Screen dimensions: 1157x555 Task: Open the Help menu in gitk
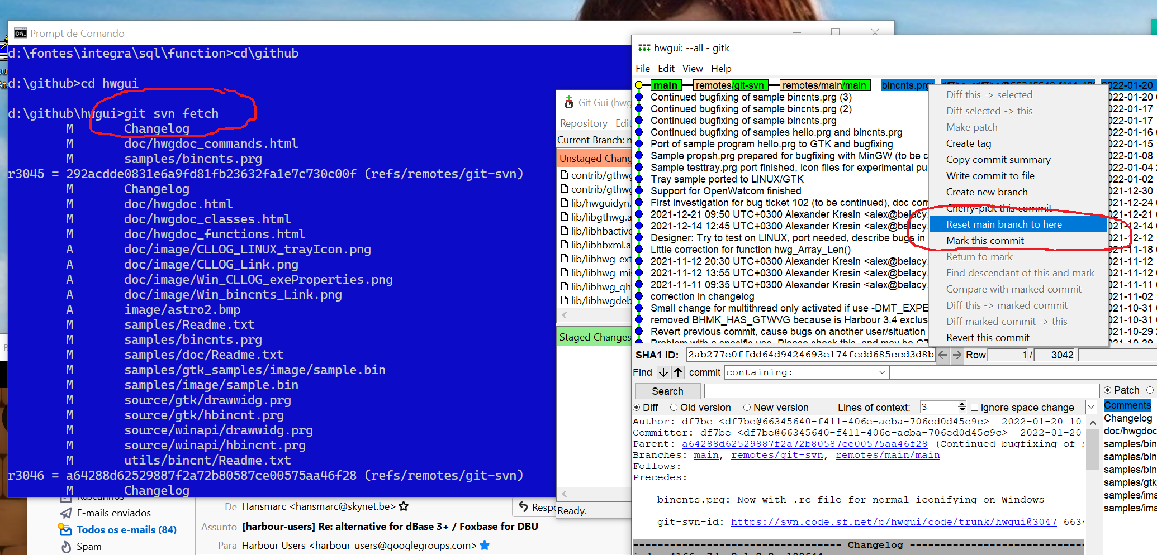pyautogui.click(x=721, y=68)
